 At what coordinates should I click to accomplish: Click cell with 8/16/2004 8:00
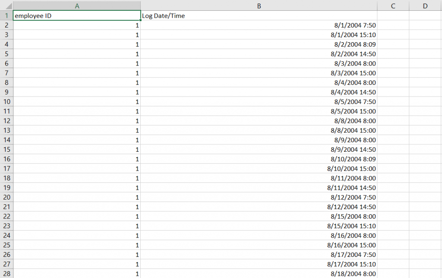[259, 235]
